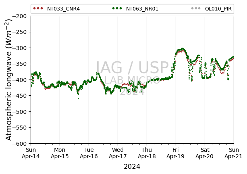Click the red NT033_CNR4 legend marker
The height and width of the screenshot is (174, 247).
click(38, 8)
